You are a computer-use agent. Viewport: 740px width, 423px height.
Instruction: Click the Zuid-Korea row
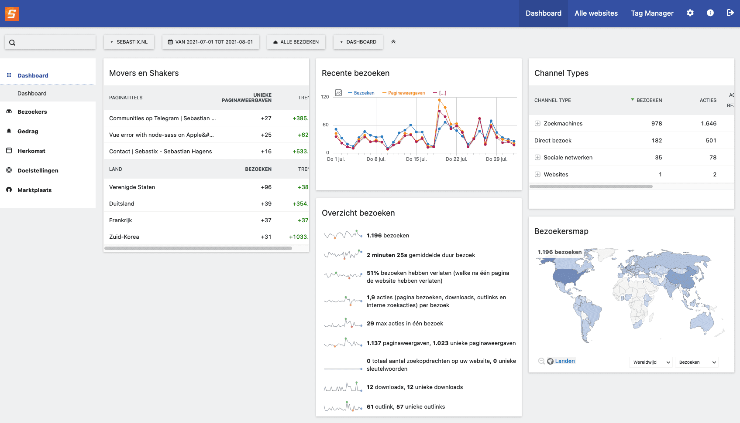[x=206, y=237]
